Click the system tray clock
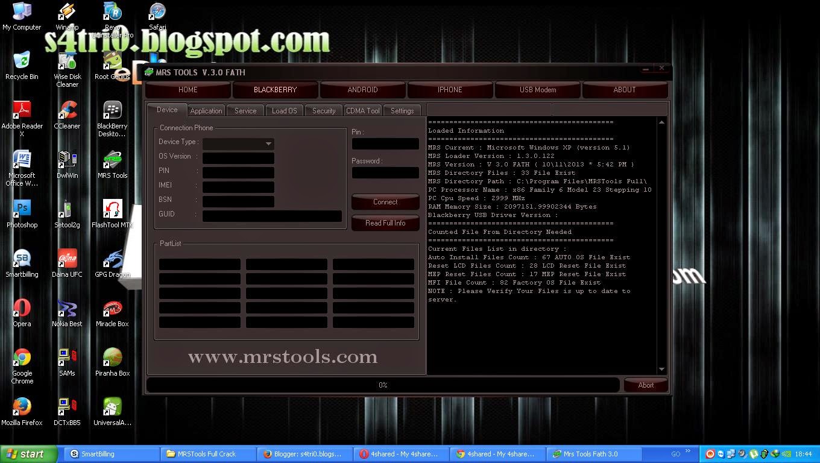The width and height of the screenshot is (820, 463). 803,454
